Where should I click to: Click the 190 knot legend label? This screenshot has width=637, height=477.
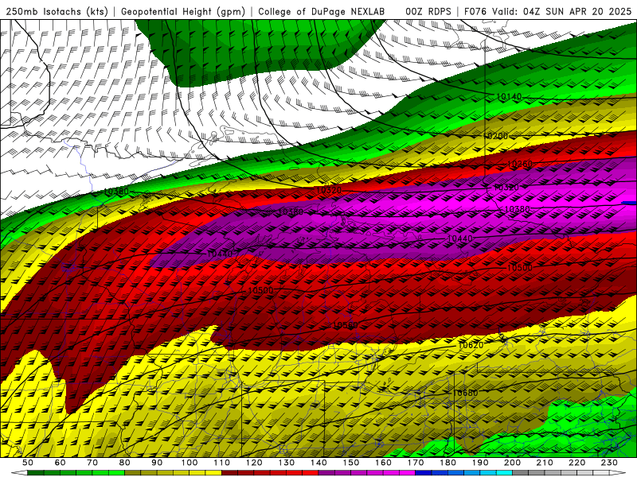(x=481, y=463)
